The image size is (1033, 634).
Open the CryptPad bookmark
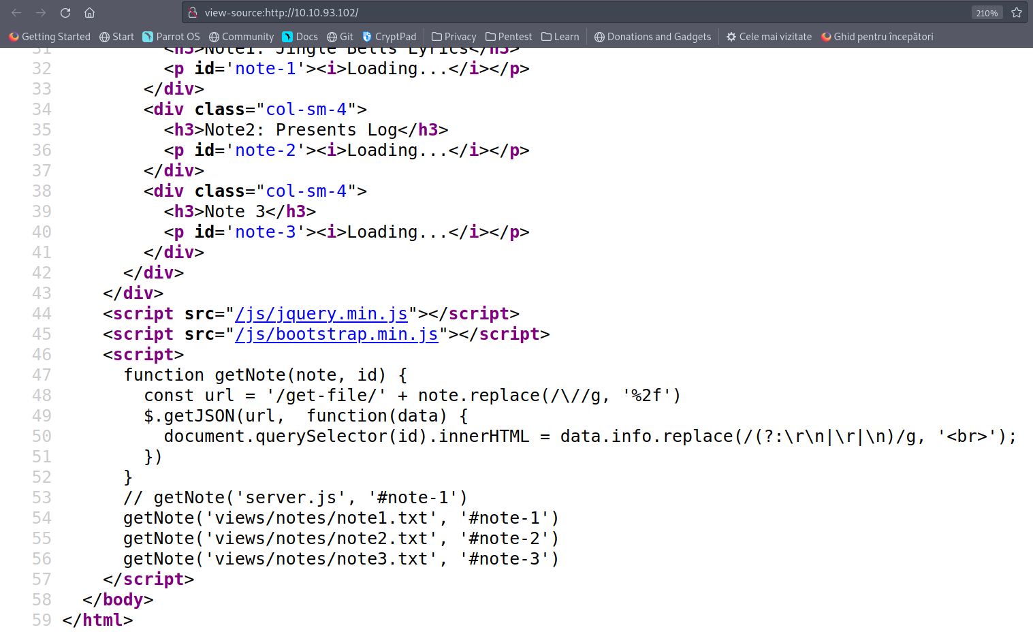[x=389, y=37]
